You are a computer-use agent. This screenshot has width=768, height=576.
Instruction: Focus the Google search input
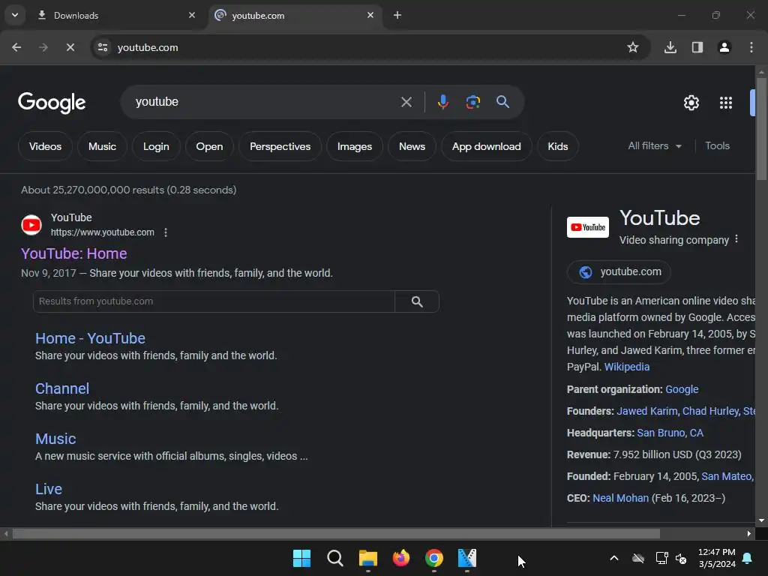coord(265,102)
